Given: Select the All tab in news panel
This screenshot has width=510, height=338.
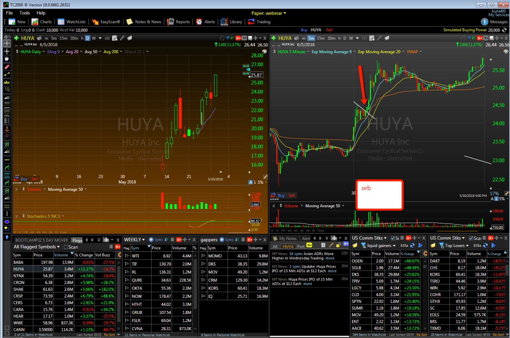Looking at the screenshot, I should [275, 246].
